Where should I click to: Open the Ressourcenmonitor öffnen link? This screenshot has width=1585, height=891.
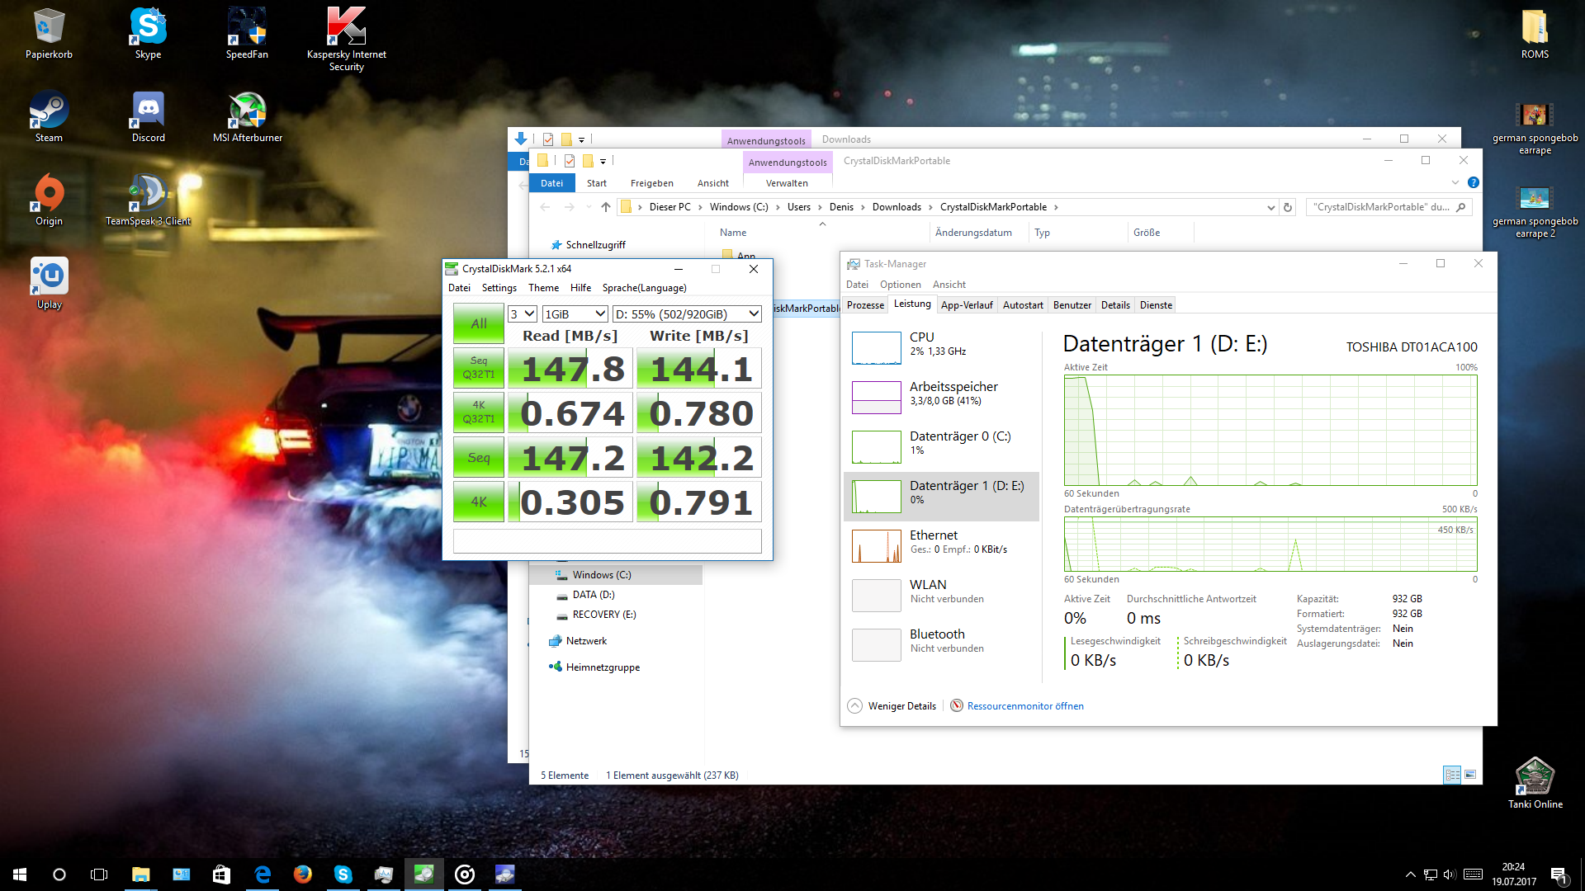(x=1024, y=706)
